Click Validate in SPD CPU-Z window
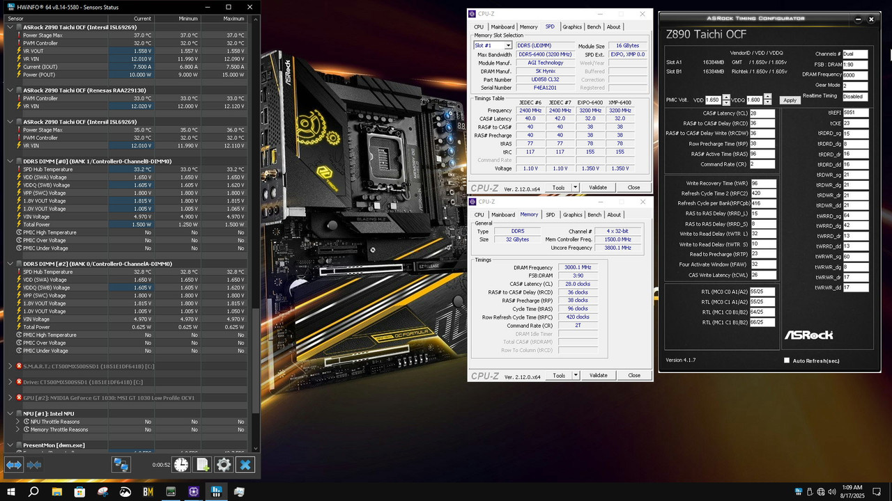Screen dimensions: 892x501 (598, 187)
